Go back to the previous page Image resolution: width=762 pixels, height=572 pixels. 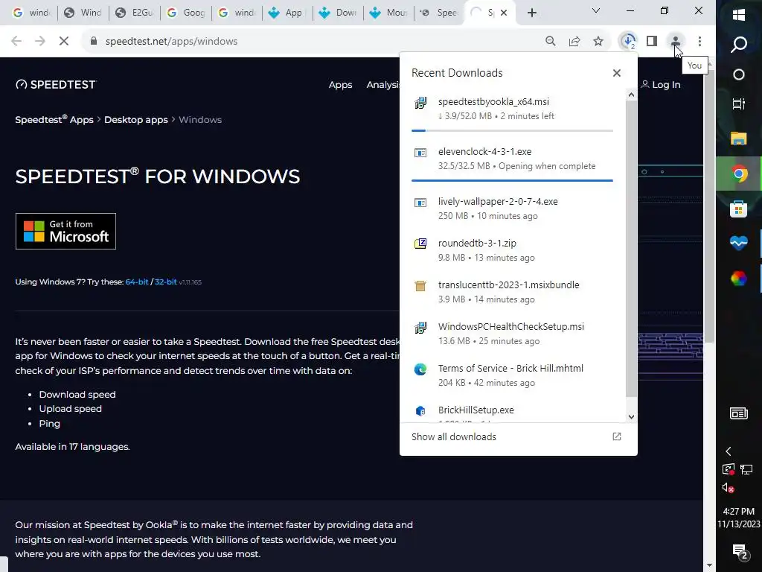(x=16, y=42)
